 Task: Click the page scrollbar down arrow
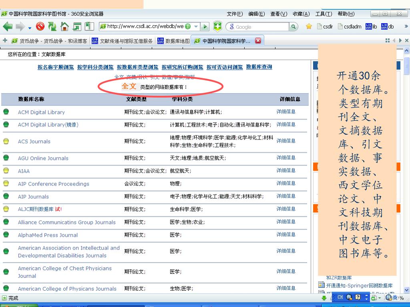pyautogui.click(x=407, y=290)
